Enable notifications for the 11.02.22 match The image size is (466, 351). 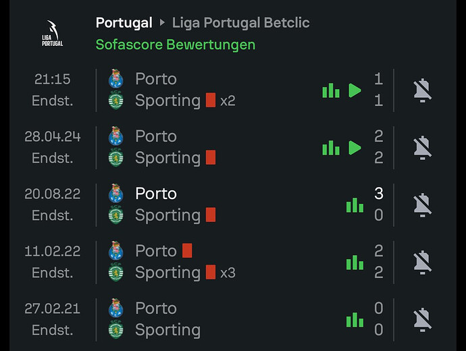coord(422,262)
